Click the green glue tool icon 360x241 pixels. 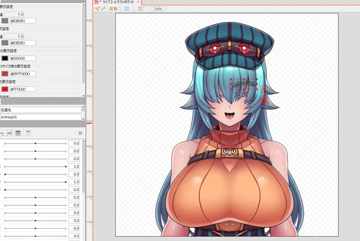[111, 8]
